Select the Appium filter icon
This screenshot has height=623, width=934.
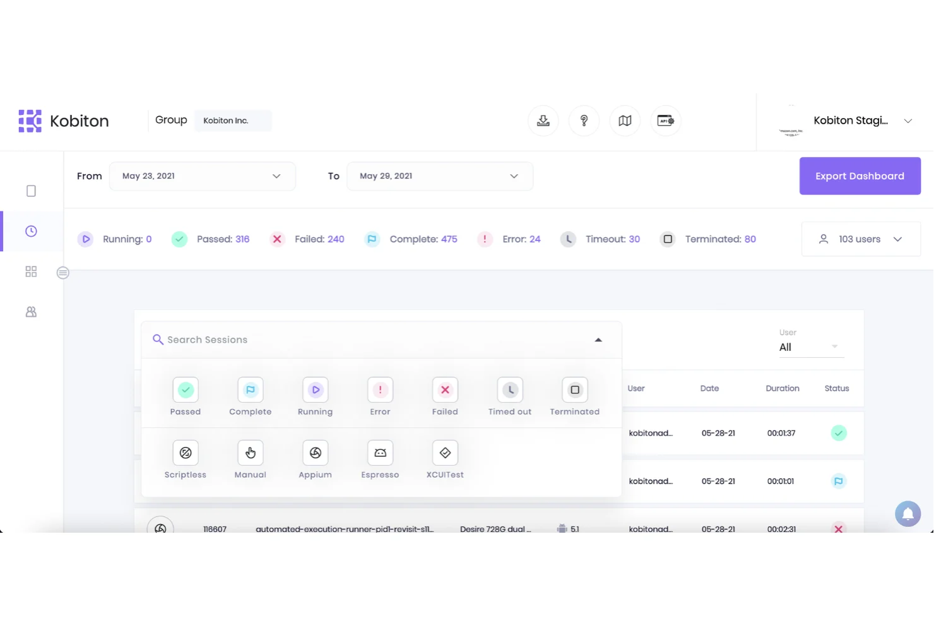[x=315, y=453]
